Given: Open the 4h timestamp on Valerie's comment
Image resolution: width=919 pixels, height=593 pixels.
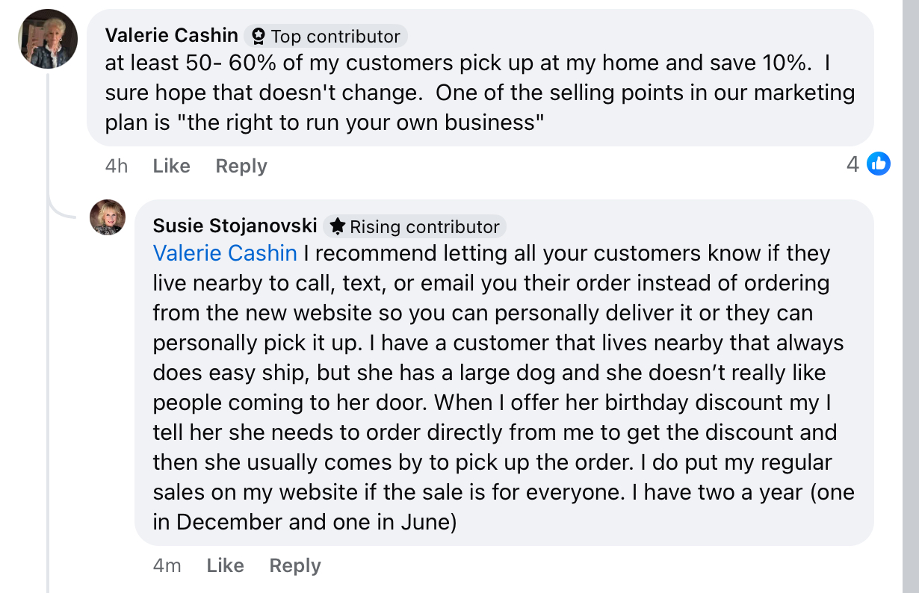Looking at the screenshot, I should [117, 166].
